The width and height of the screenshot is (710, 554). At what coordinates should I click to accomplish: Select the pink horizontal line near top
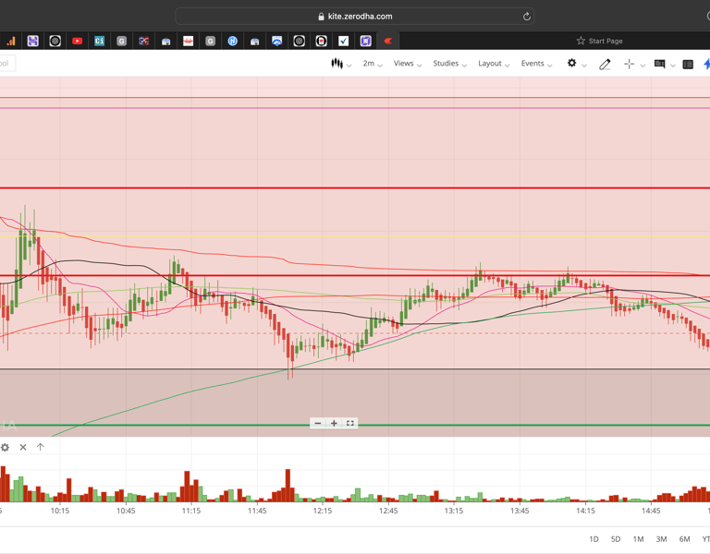[x=355, y=108]
